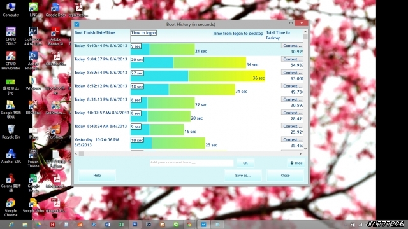Image resolution: width=408 pixels, height=229 pixels.
Task: Focus the 'Add your comment here' field
Action: (191, 163)
